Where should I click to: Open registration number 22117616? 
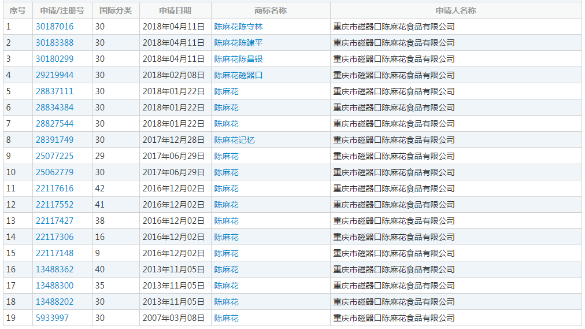coord(54,188)
